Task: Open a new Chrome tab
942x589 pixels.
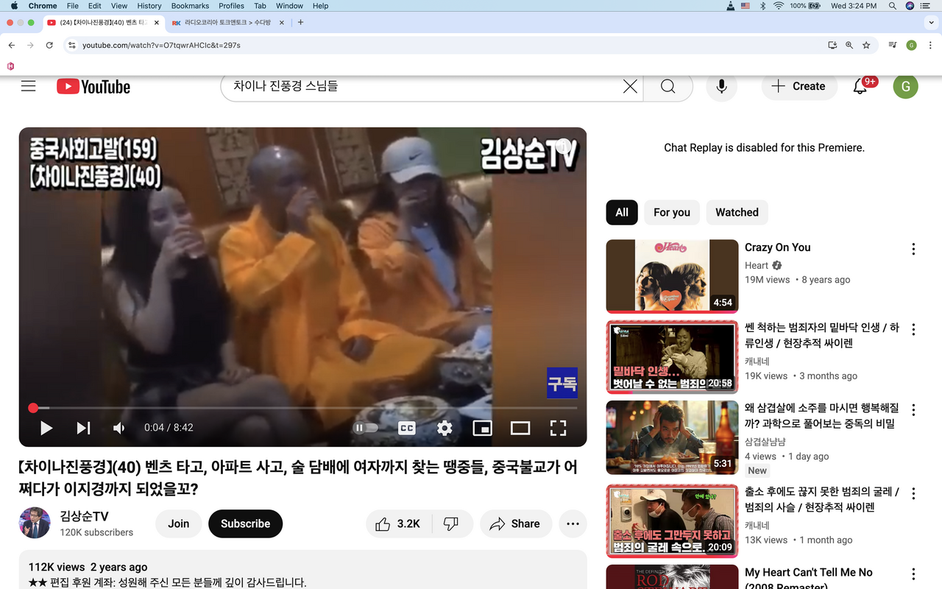Action: click(300, 22)
